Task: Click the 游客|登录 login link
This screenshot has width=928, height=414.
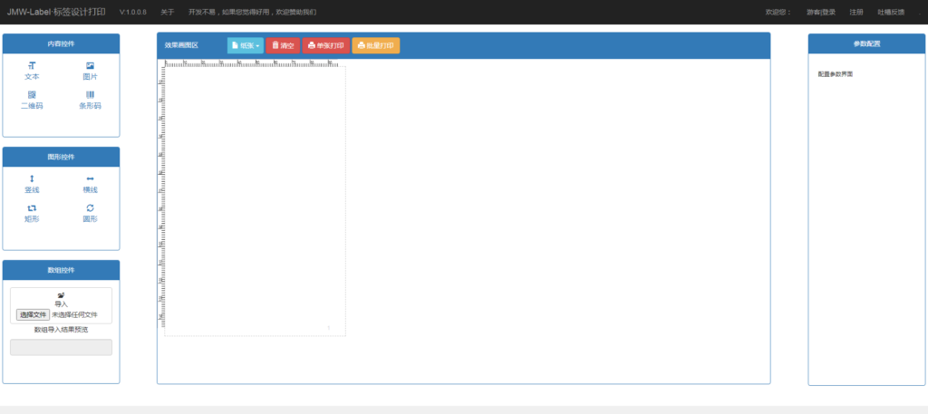Action: click(x=821, y=13)
